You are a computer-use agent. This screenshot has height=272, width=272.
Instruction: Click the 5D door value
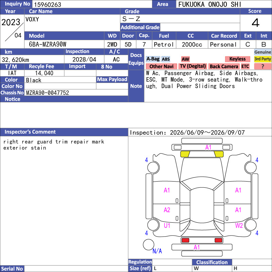[x=128, y=45]
